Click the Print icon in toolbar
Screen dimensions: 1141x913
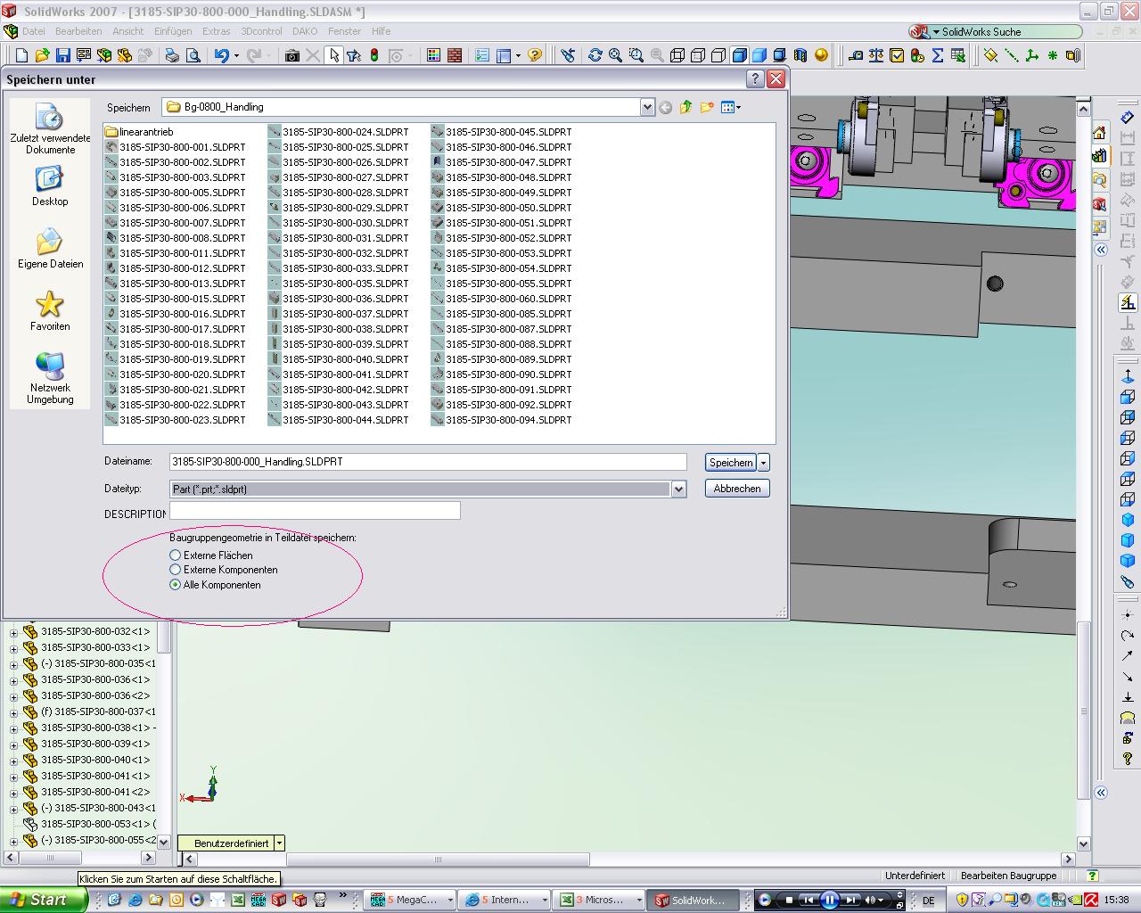(172, 55)
